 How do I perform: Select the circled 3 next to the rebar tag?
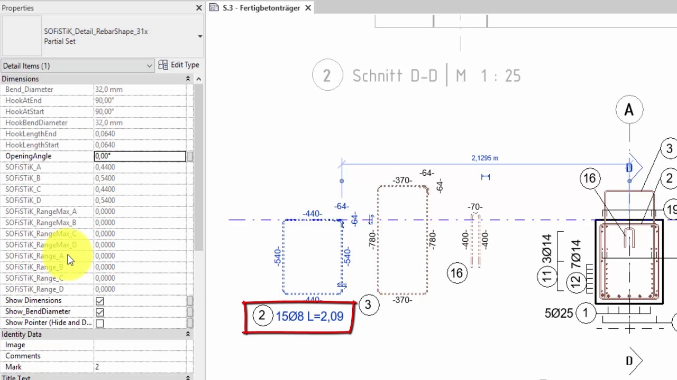point(369,305)
